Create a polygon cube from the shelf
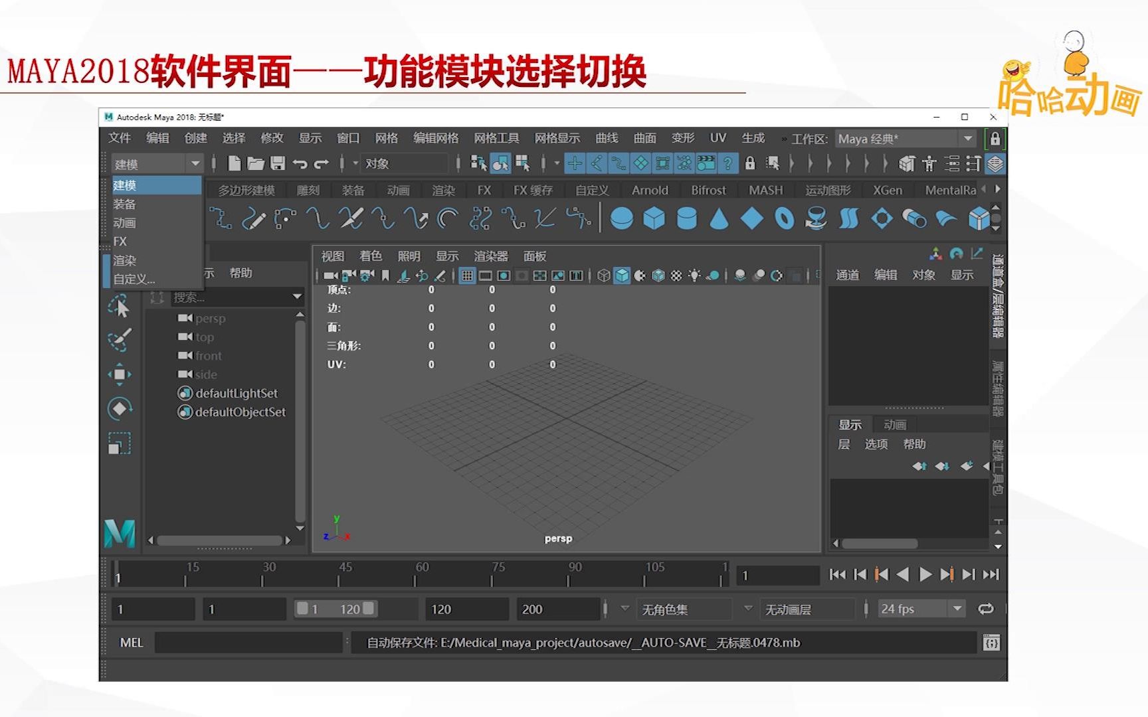Image resolution: width=1148 pixels, height=717 pixels. coord(654,219)
